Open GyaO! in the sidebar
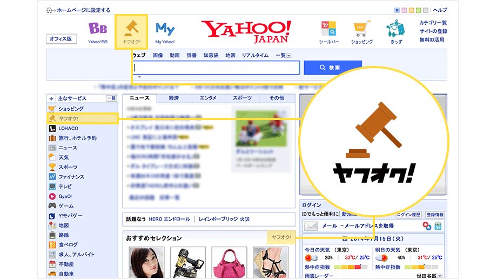The width and height of the screenshot is (497, 279). pos(65,196)
